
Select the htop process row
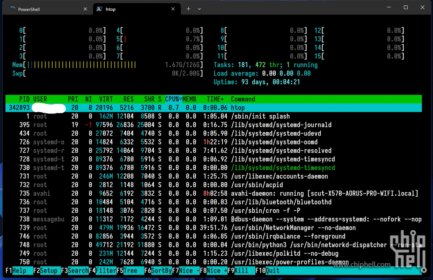(x=213, y=108)
